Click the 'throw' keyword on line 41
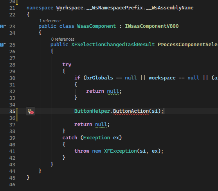The height and width of the screenshot is (191, 218). pos(82,151)
